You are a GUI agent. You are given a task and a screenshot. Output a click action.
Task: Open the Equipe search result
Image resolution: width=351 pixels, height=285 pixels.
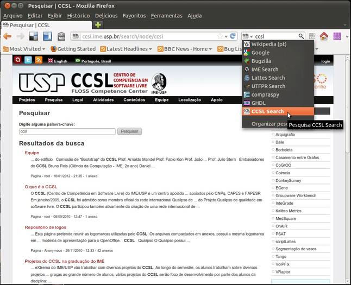(x=32, y=153)
